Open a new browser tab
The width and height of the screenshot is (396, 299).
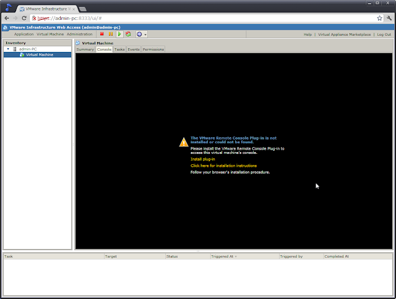82,9
